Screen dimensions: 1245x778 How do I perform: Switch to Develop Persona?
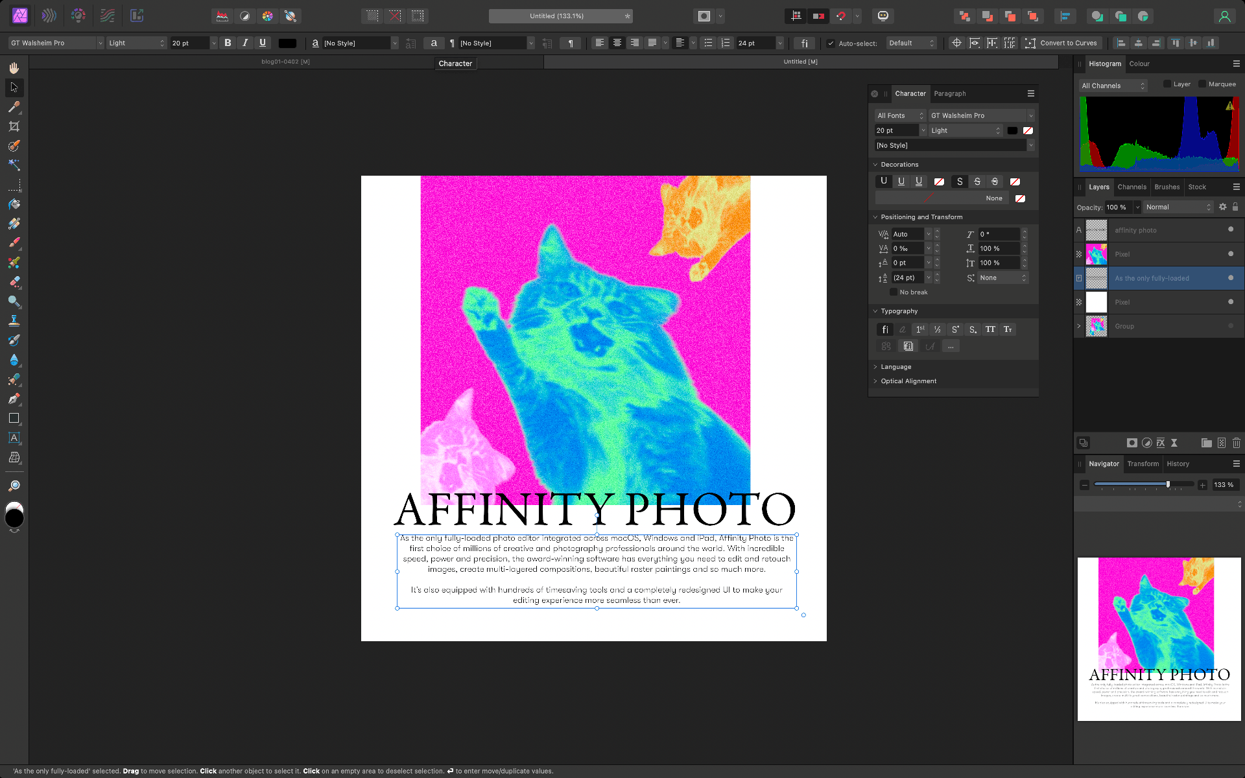coord(78,16)
